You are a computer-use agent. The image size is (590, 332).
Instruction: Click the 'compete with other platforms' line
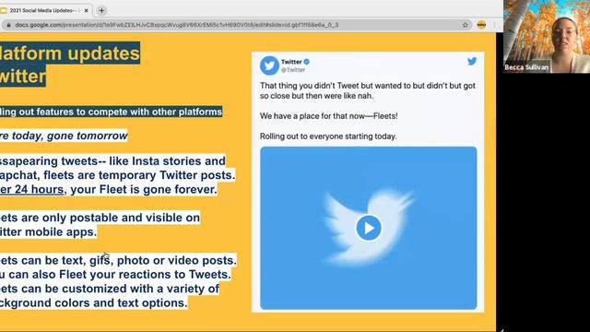tap(111, 112)
